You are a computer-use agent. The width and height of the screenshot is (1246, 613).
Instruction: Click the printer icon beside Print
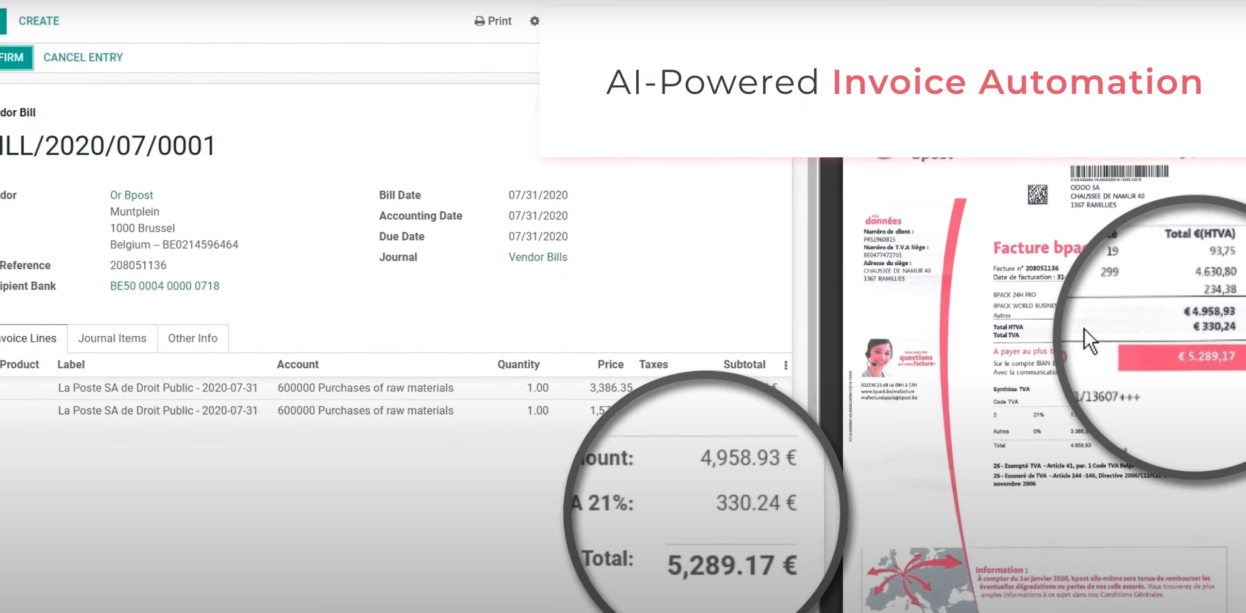479,21
